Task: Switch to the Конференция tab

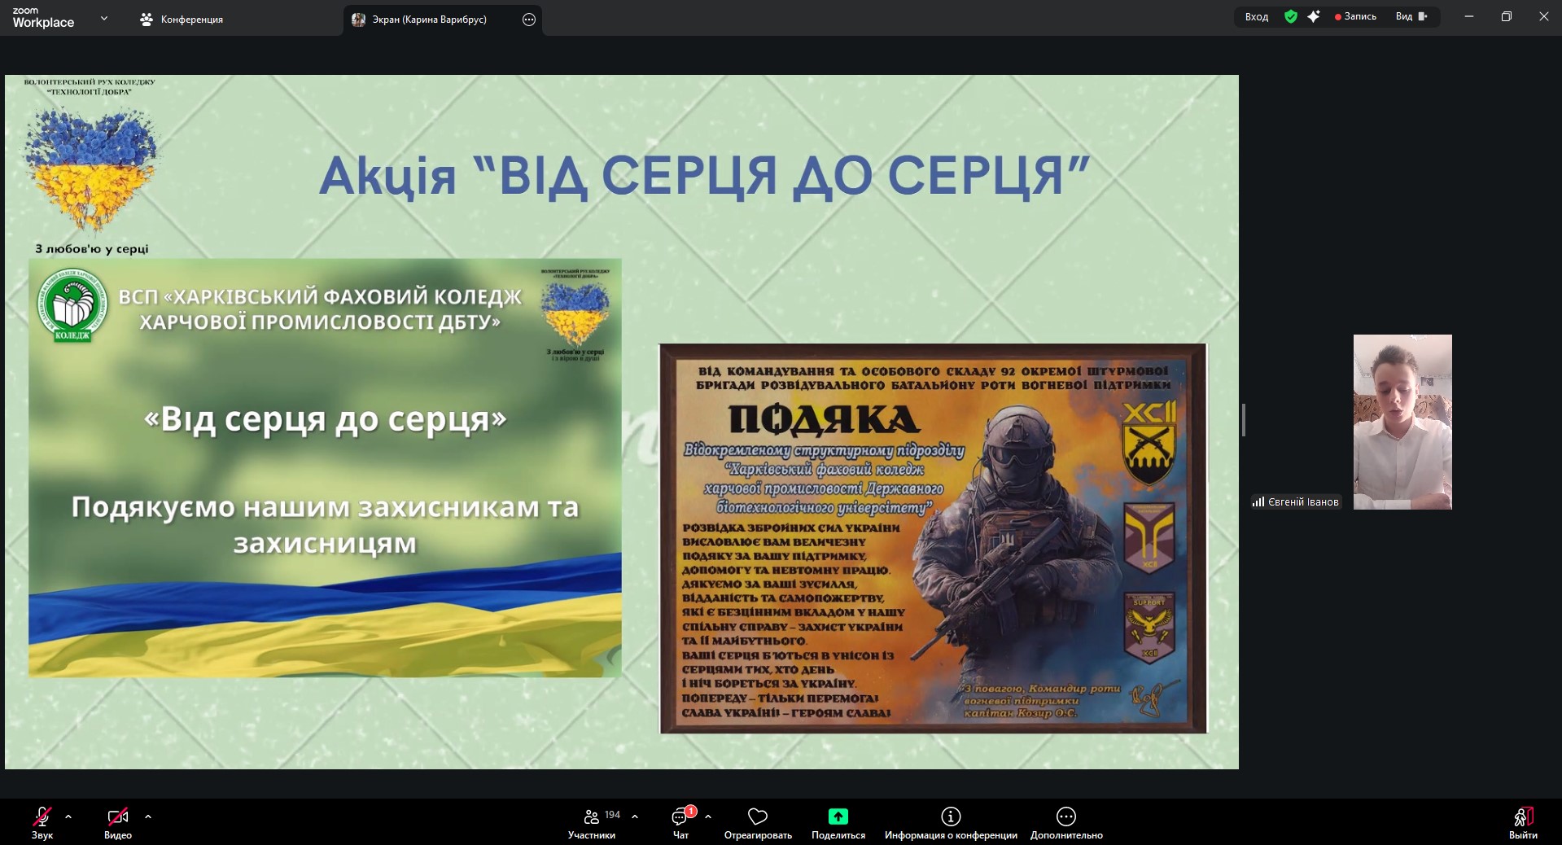Action: tap(183, 20)
